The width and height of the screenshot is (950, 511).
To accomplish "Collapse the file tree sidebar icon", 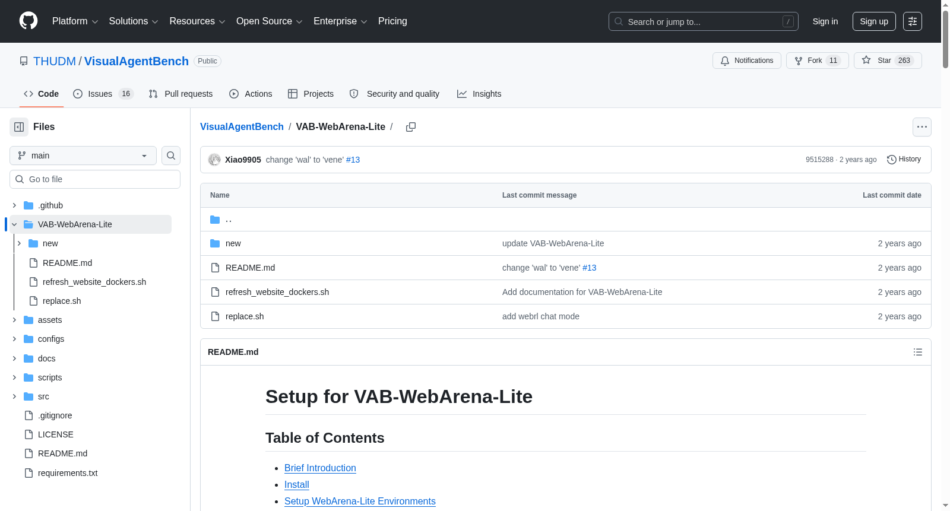I will pos(19,127).
